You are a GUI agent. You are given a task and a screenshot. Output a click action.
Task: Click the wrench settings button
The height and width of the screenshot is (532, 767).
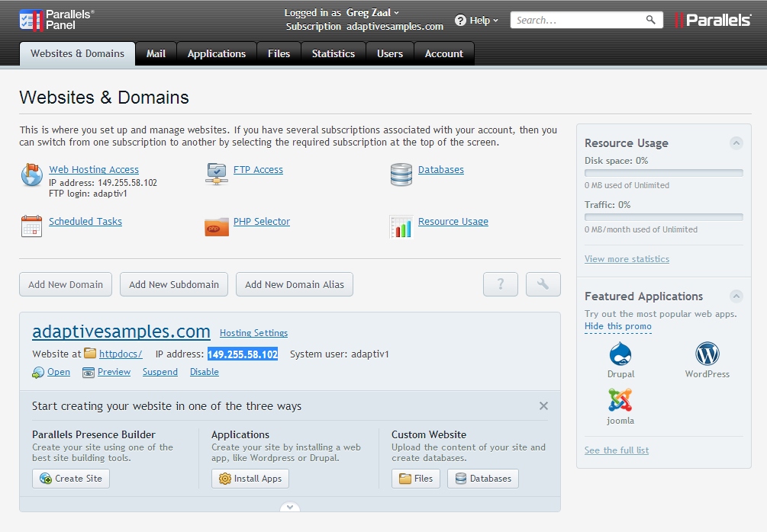[543, 284]
